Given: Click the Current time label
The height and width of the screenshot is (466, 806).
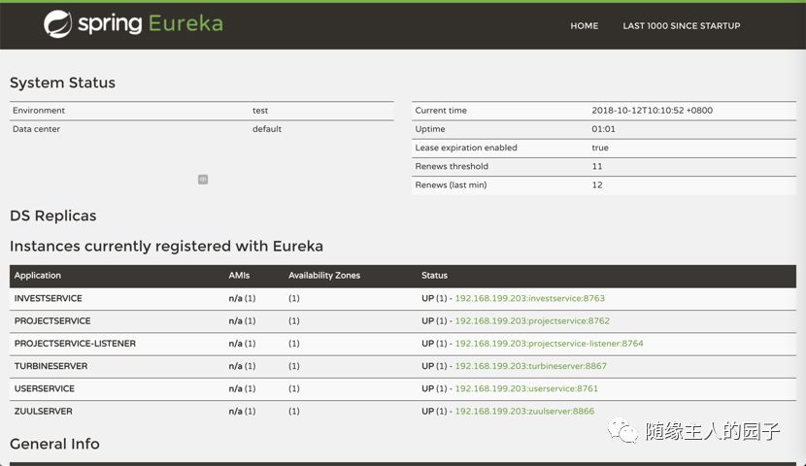Looking at the screenshot, I should [441, 111].
